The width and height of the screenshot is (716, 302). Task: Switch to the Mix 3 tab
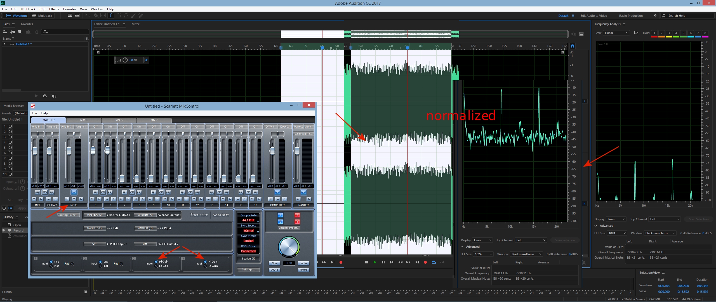pos(84,120)
